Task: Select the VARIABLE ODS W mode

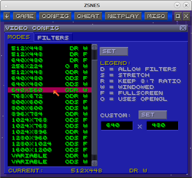Action: 50,162
